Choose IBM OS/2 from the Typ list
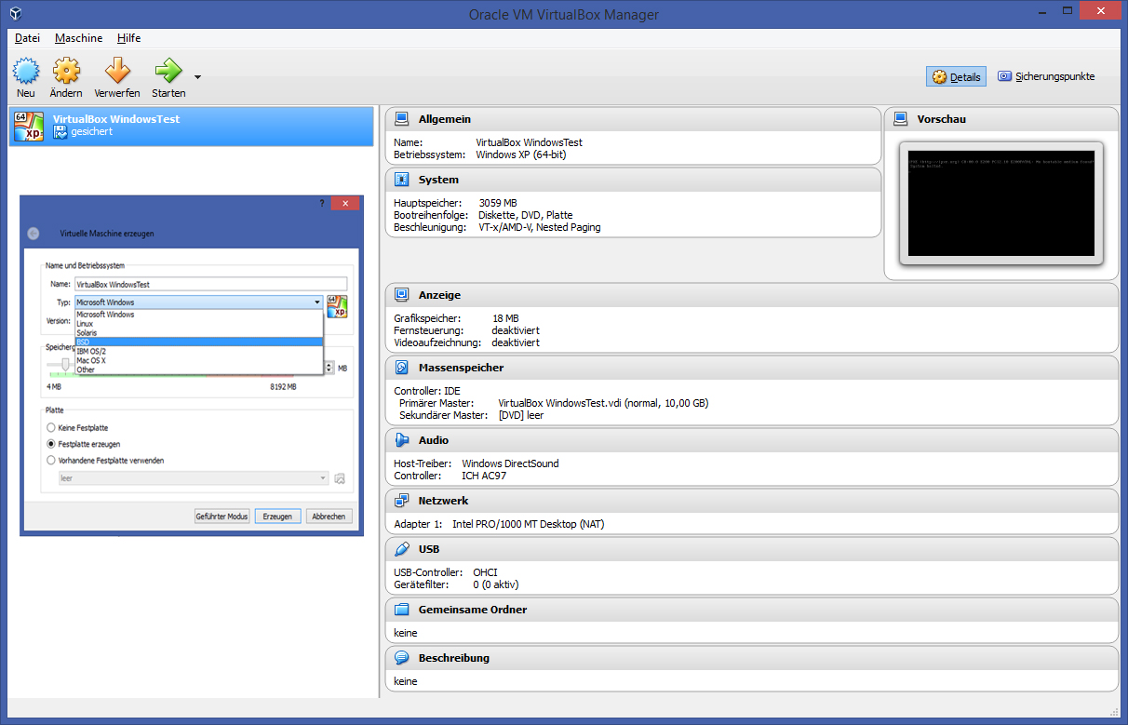Screen dimensions: 1128x725 198,351
